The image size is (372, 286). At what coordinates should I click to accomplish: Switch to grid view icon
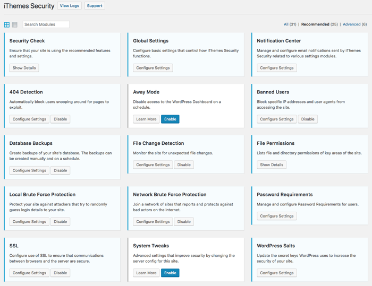(7, 24)
